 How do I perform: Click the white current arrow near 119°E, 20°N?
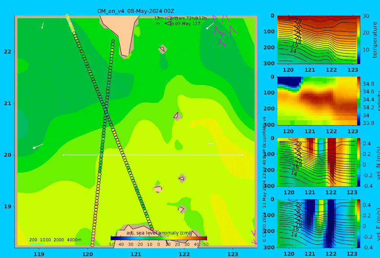(x=38, y=146)
